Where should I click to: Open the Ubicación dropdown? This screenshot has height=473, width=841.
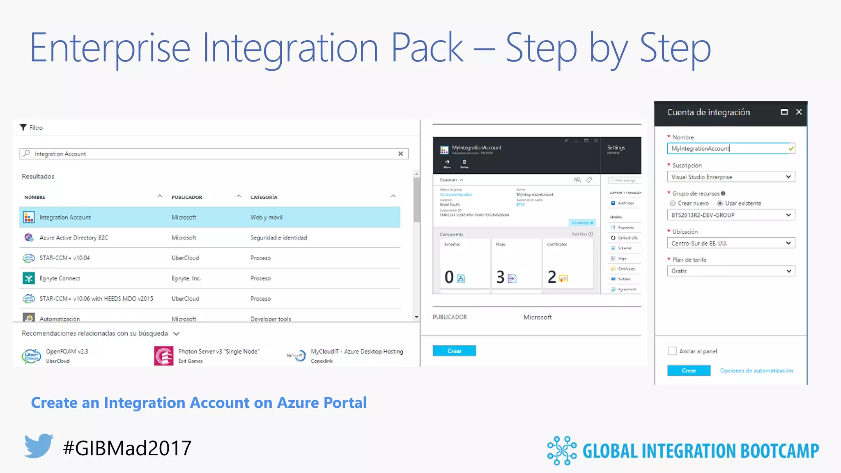click(731, 243)
